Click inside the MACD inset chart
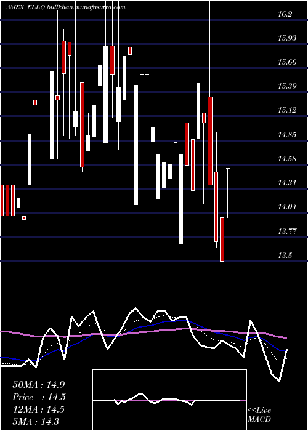308x431 pixels. click(x=169, y=400)
